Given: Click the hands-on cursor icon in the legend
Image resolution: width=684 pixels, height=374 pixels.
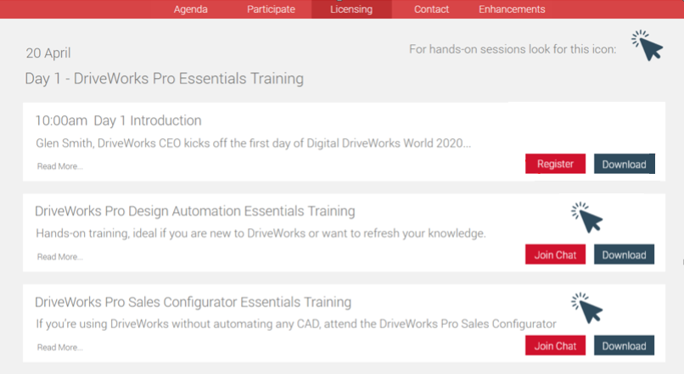Looking at the screenshot, I should click(x=648, y=45).
